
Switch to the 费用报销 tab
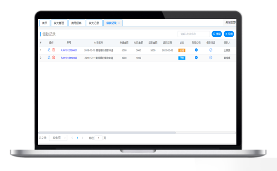pos(76,23)
